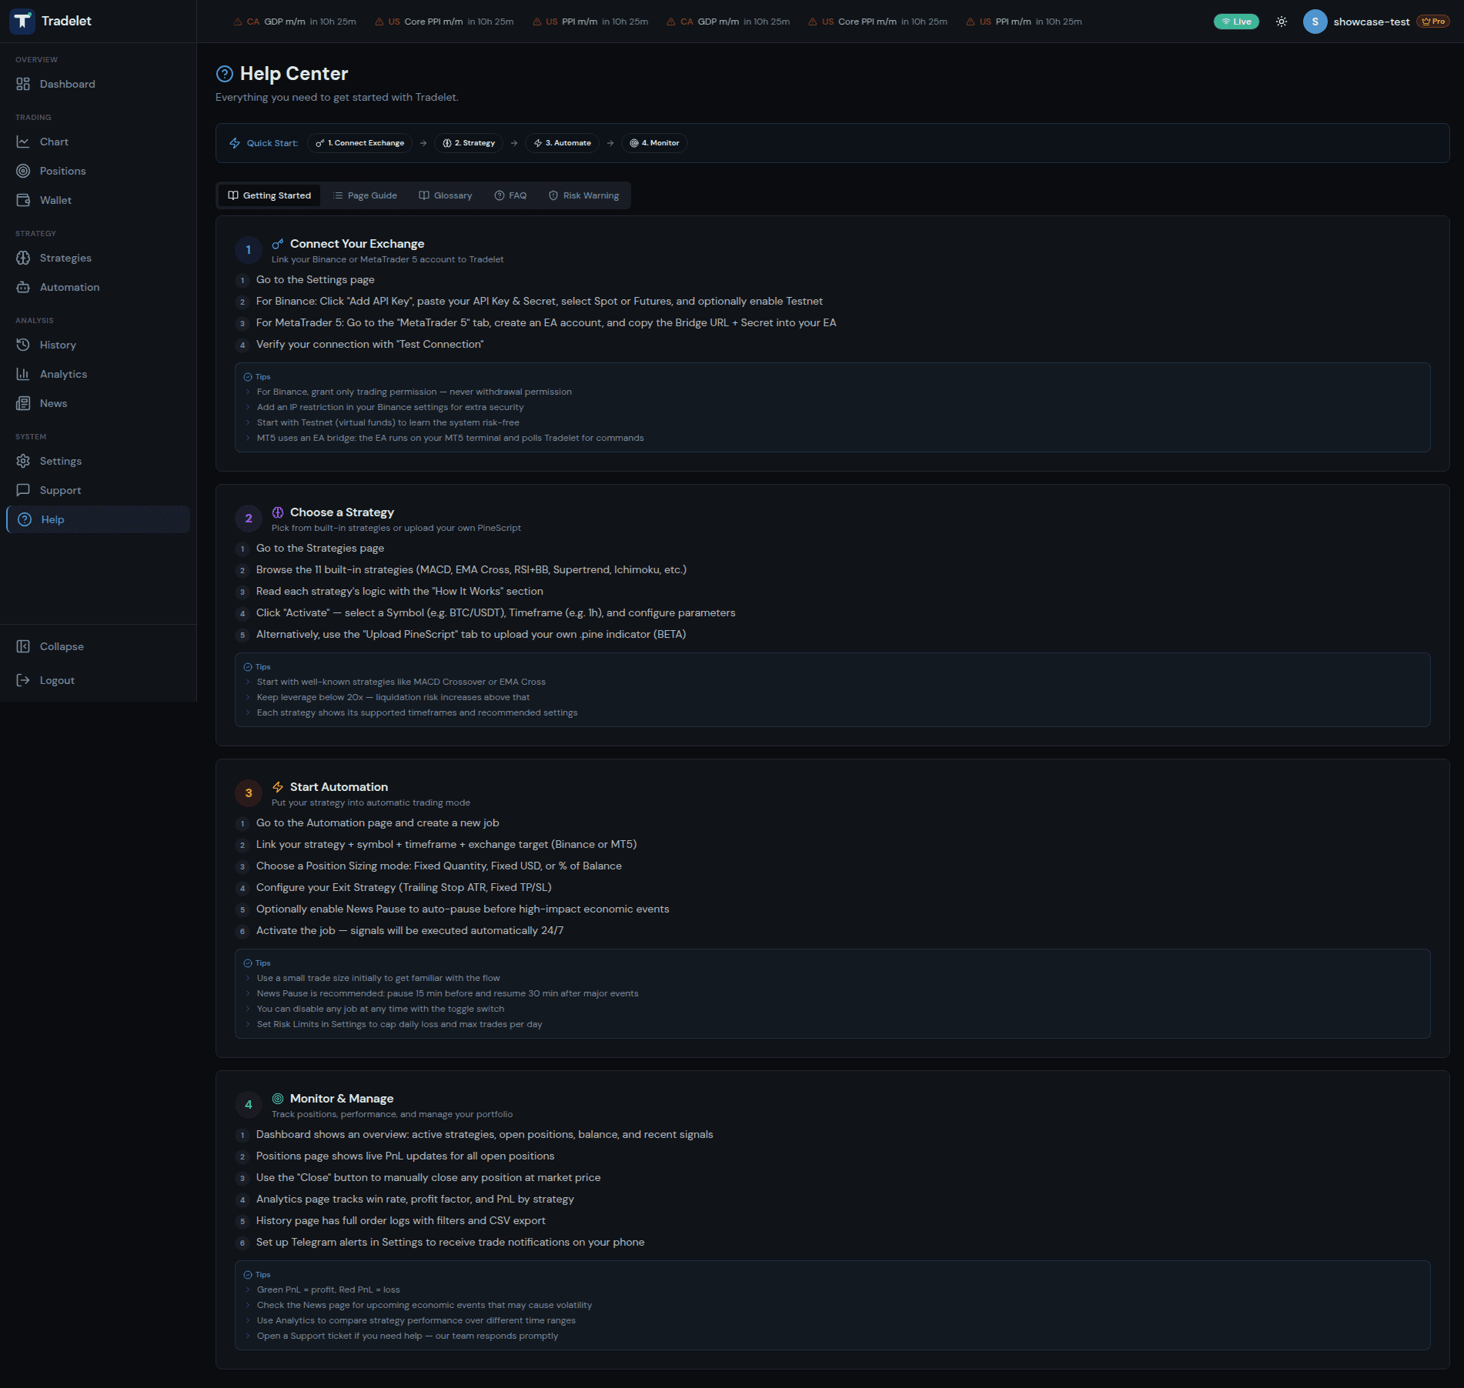Click the Analytics bar-chart icon

point(23,374)
